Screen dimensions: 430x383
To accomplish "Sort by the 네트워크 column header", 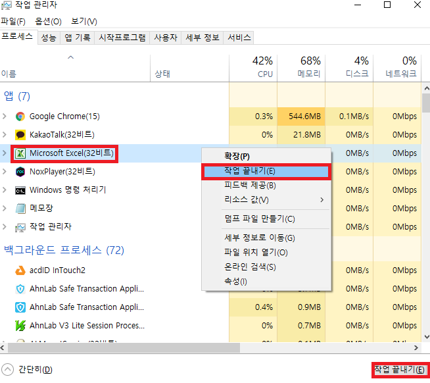I will pyautogui.click(x=397, y=68).
